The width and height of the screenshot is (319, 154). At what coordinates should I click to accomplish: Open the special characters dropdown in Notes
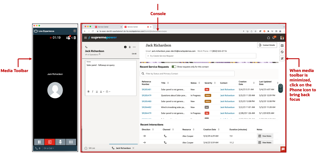pyautogui.click(x=108, y=92)
